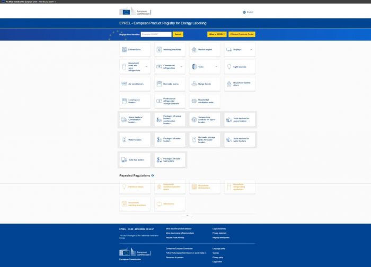Expand the Displays category chevron
Viewport: 371px width, 267px height.
tap(251, 49)
